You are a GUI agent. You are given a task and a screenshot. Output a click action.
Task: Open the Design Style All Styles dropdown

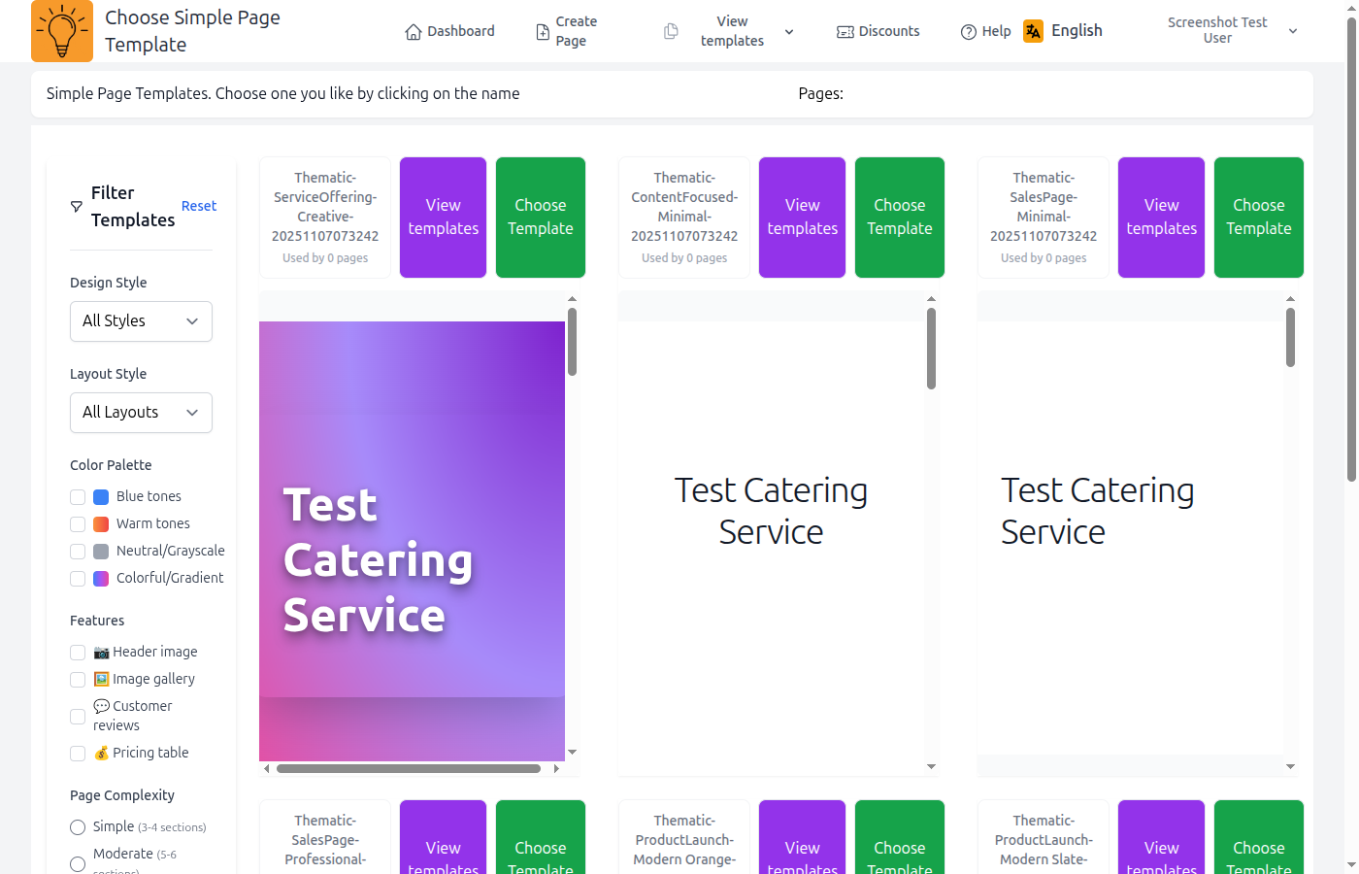pos(141,321)
